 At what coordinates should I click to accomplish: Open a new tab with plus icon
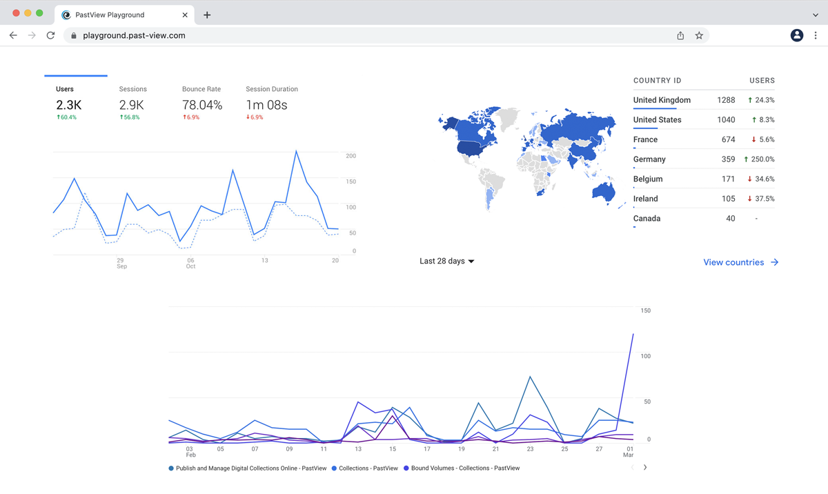[x=207, y=14]
